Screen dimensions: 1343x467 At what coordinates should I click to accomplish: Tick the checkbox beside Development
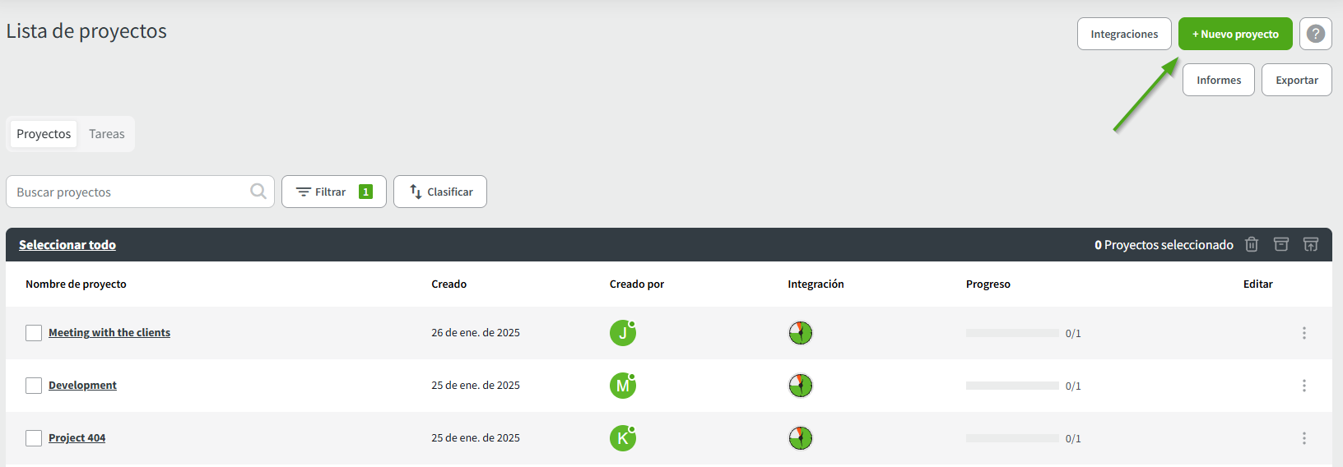[34, 386]
